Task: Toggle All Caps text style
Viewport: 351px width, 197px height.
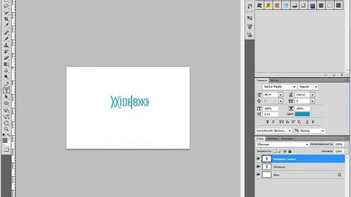Action: click(x=281, y=122)
